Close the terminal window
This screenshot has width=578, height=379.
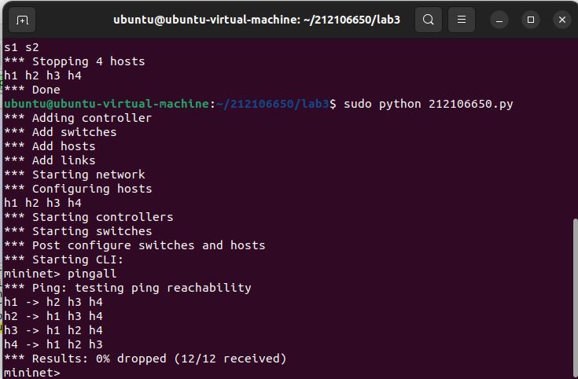560,20
